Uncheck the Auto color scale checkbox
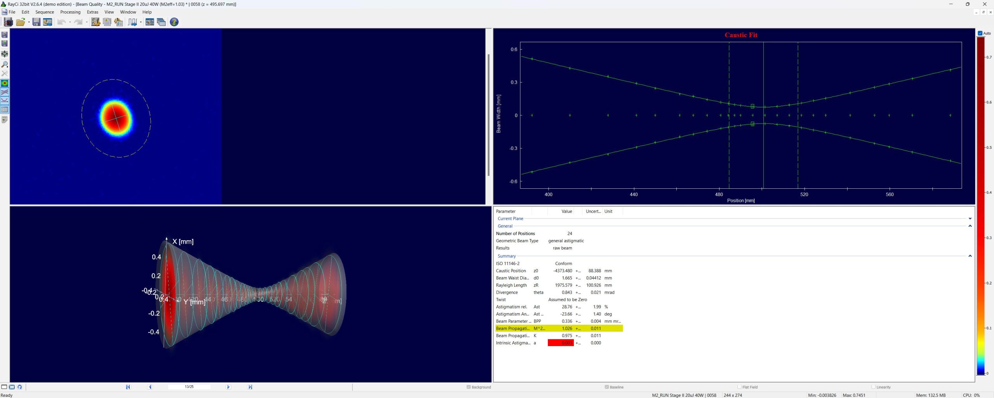 point(980,33)
